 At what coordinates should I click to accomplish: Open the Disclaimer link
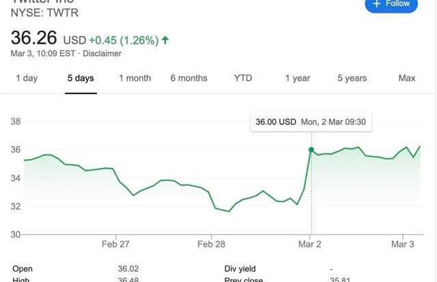[102, 53]
